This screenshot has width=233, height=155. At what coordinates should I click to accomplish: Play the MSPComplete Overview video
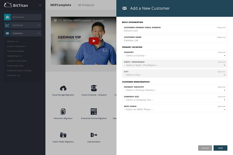94,41
